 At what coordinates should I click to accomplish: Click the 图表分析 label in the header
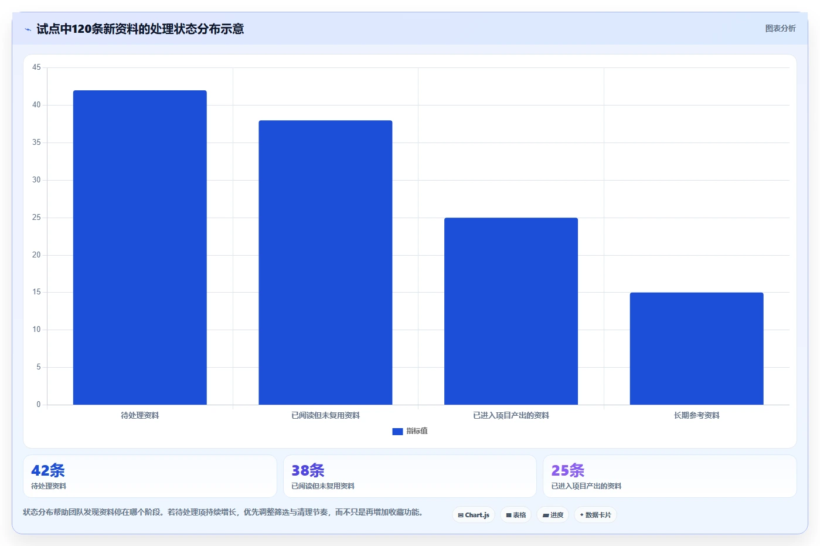coord(780,28)
